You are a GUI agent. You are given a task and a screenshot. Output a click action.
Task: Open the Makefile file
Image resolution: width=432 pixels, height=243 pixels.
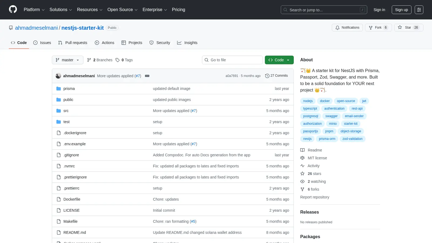[70, 221]
